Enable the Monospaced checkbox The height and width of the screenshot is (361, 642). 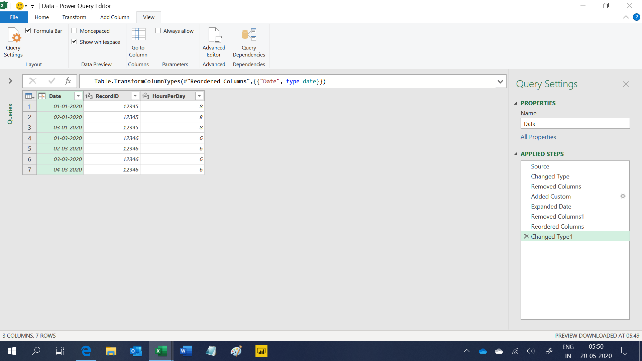[74, 30]
